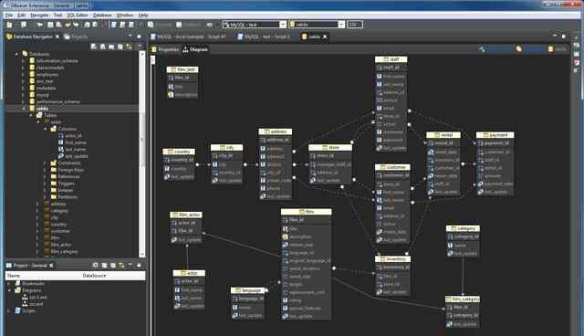
Task: Click the zoom percentage field in toolbar
Action: pyautogui.click(x=355, y=25)
